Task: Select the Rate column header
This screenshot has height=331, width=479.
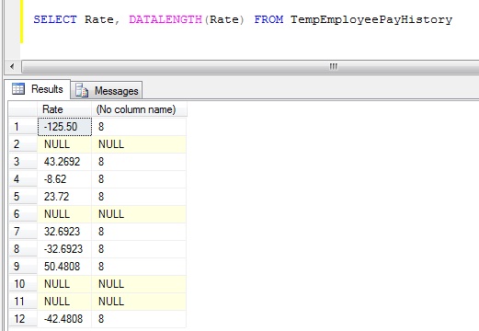Action: 64,109
